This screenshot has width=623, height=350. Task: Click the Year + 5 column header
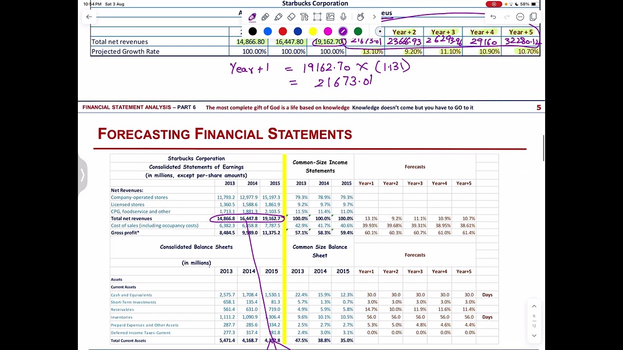(x=521, y=32)
